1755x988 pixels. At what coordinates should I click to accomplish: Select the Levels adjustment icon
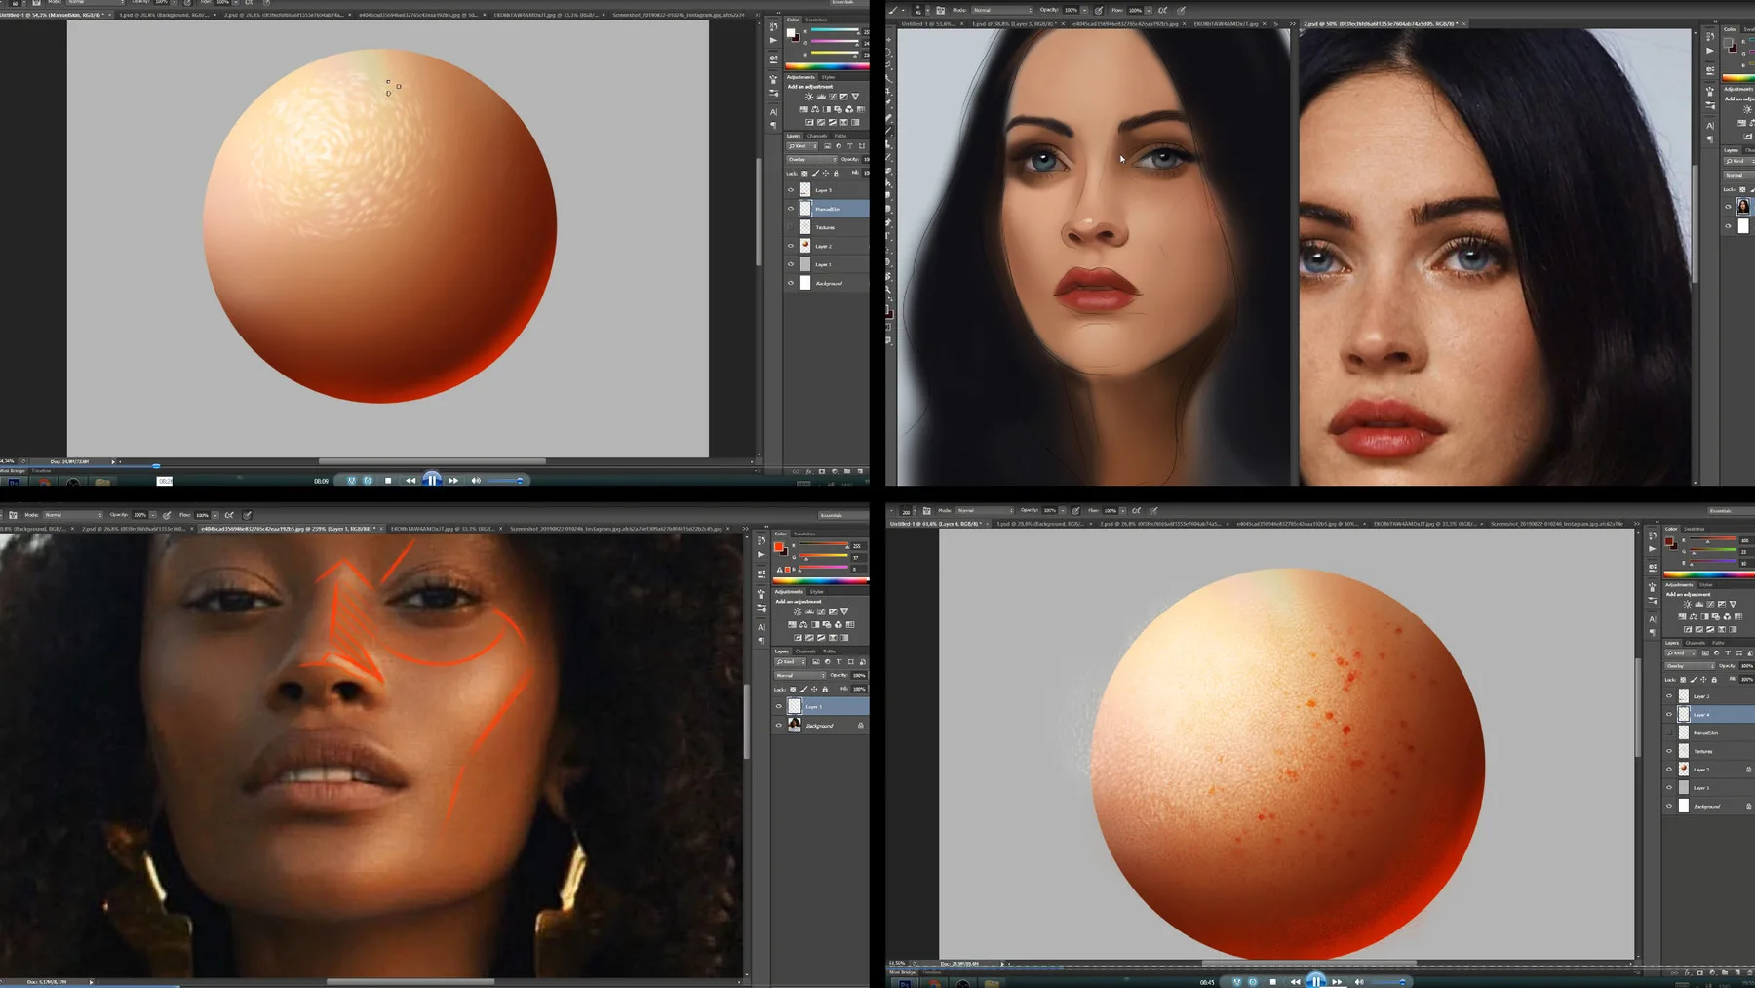tap(822, 96)
